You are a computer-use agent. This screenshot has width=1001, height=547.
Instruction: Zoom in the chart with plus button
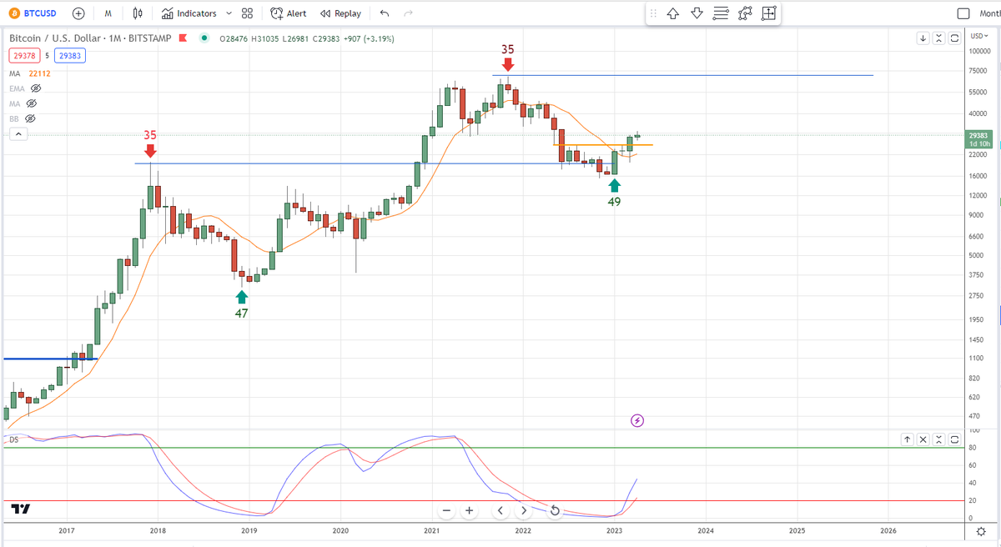click(470, 509)
